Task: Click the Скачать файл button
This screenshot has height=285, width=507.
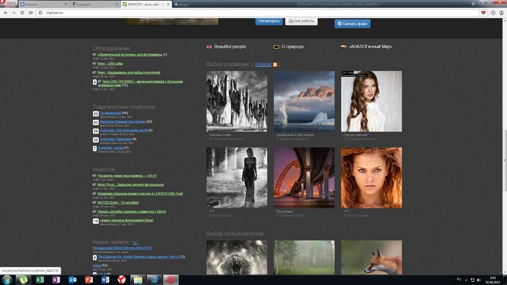Action: tap(352, 24)
